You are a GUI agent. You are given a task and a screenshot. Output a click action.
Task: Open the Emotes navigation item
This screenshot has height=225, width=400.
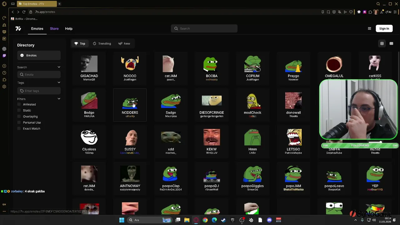(x=37, y=28)
